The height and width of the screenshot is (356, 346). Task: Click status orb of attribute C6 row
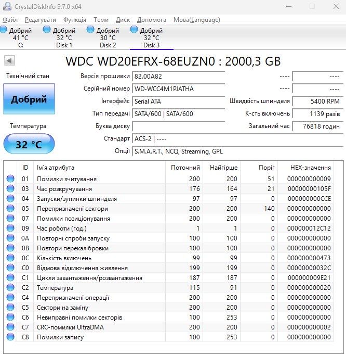point(10,317)
